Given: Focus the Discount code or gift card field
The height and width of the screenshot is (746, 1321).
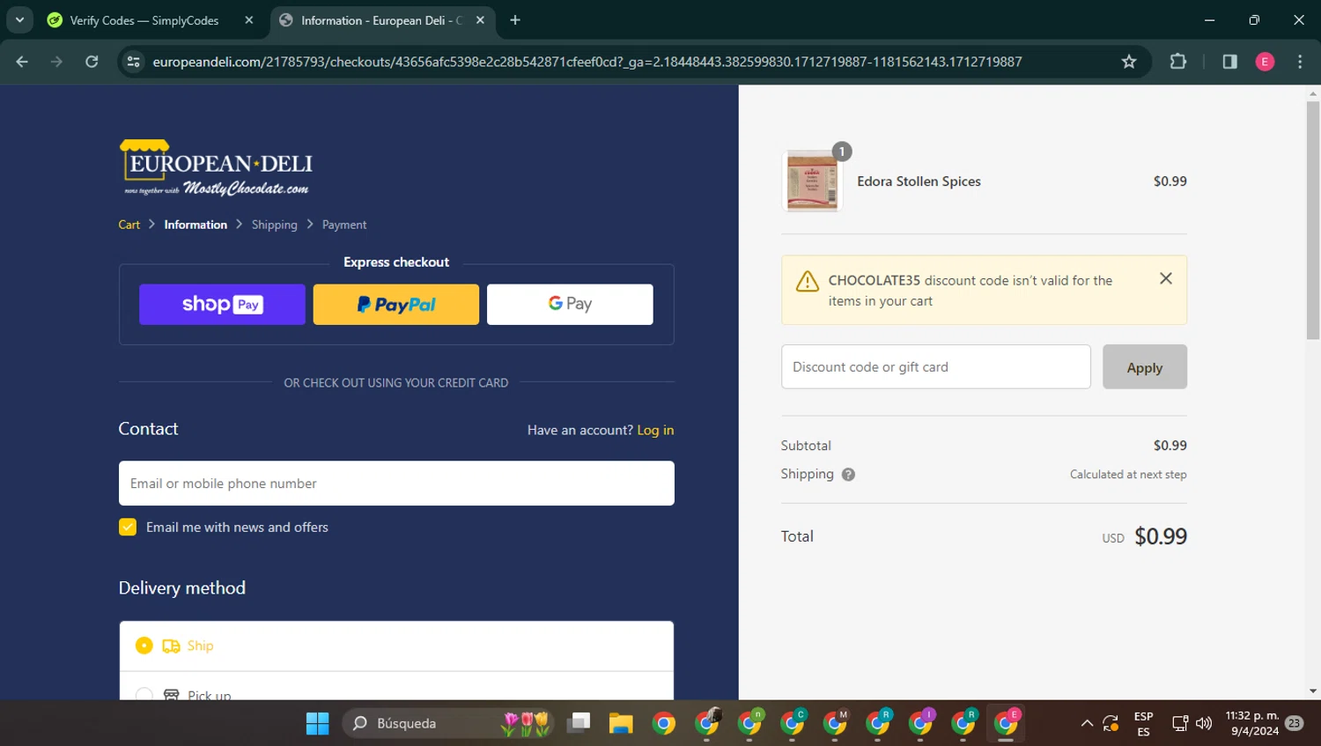Looking at the screenshot, I should tap(936, 366).
